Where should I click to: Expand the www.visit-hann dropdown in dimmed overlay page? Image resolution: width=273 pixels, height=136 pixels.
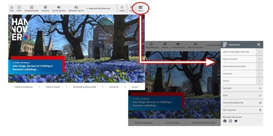pyautogui.click(x=213, y=45)
